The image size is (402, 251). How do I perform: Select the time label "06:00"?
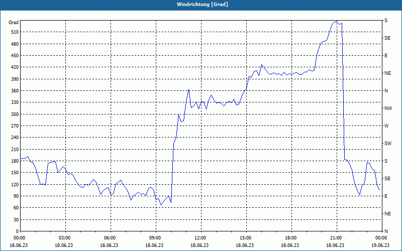tap(111, 238)
